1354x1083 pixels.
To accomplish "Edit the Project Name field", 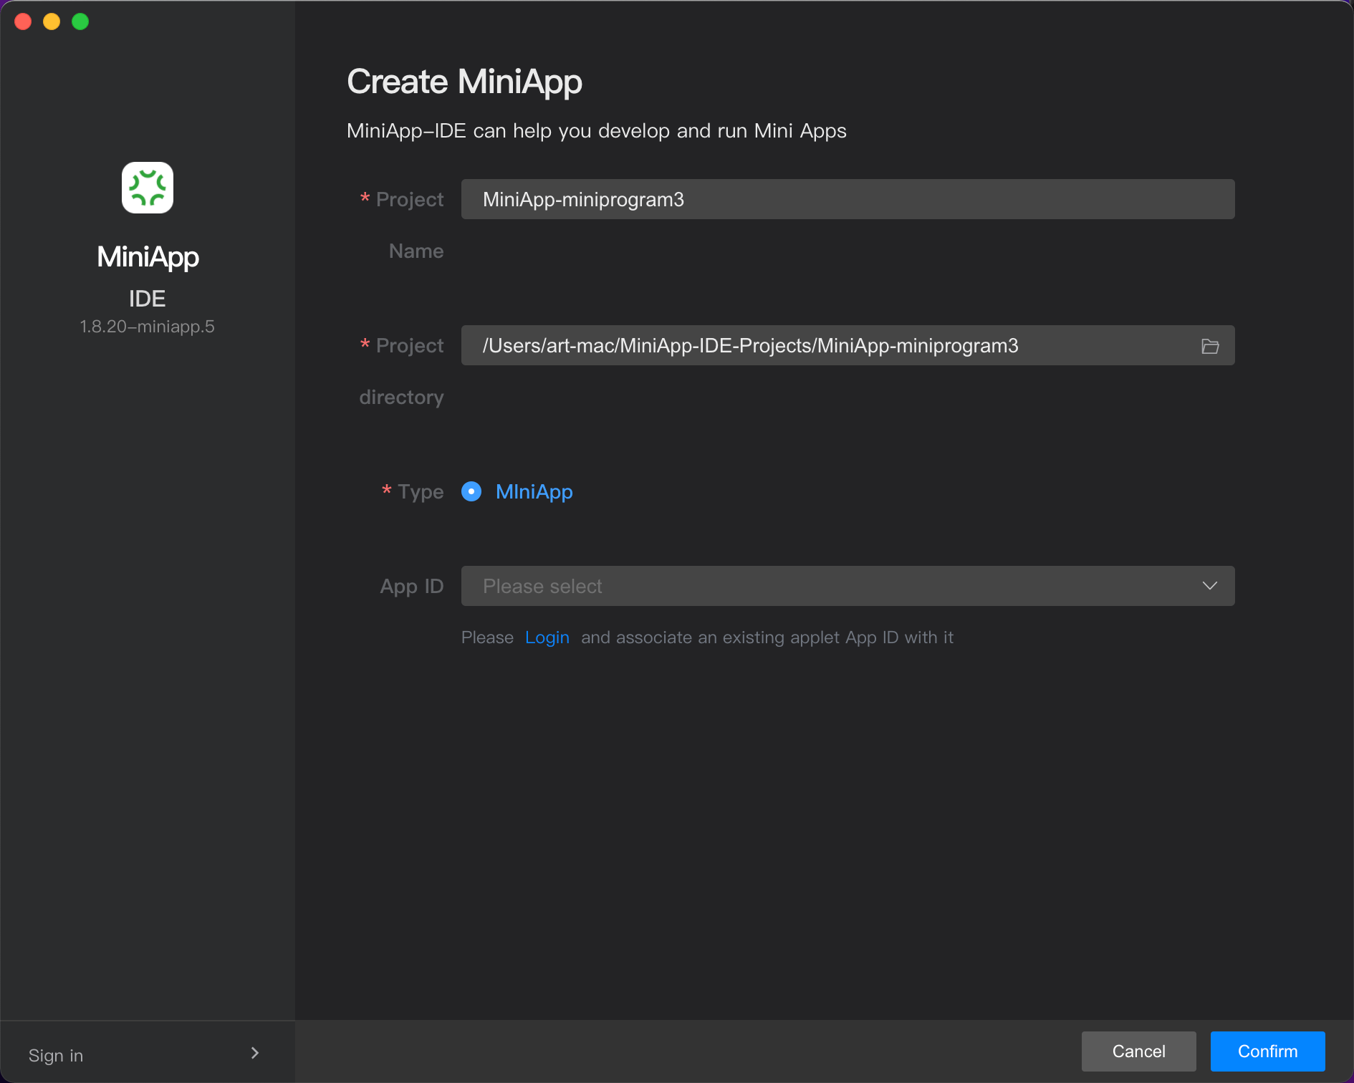I will 848,199.
